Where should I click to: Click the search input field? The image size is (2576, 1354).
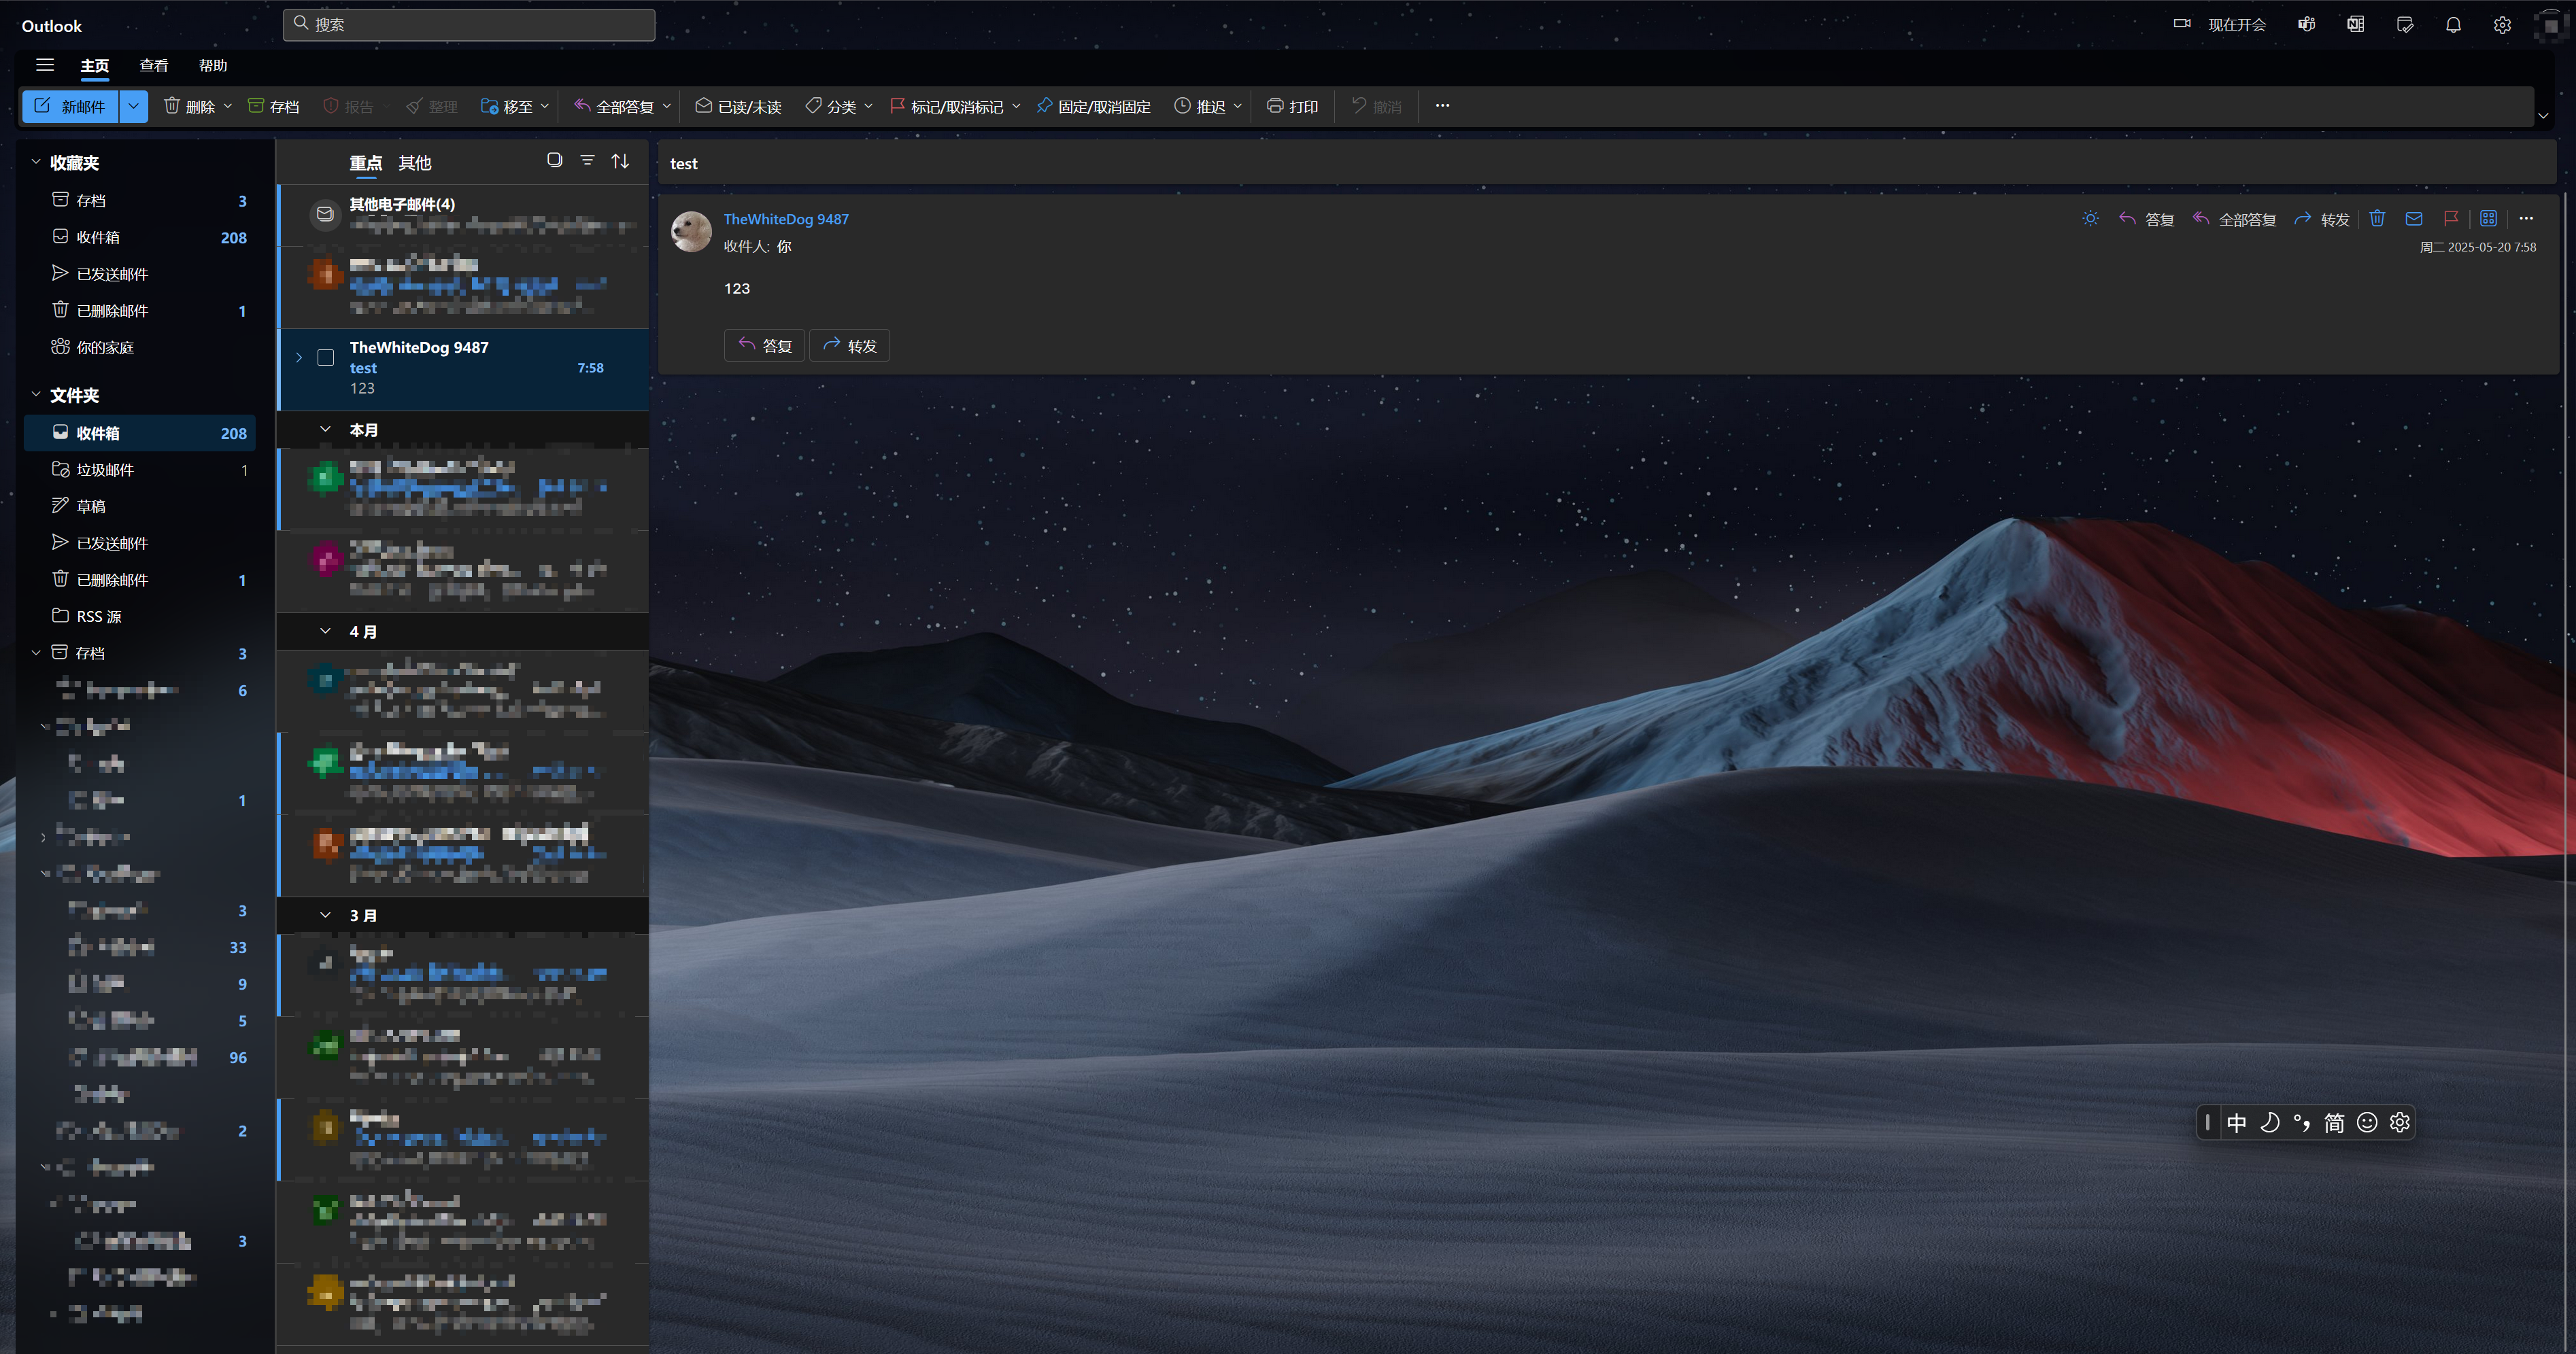pos(470,24)
